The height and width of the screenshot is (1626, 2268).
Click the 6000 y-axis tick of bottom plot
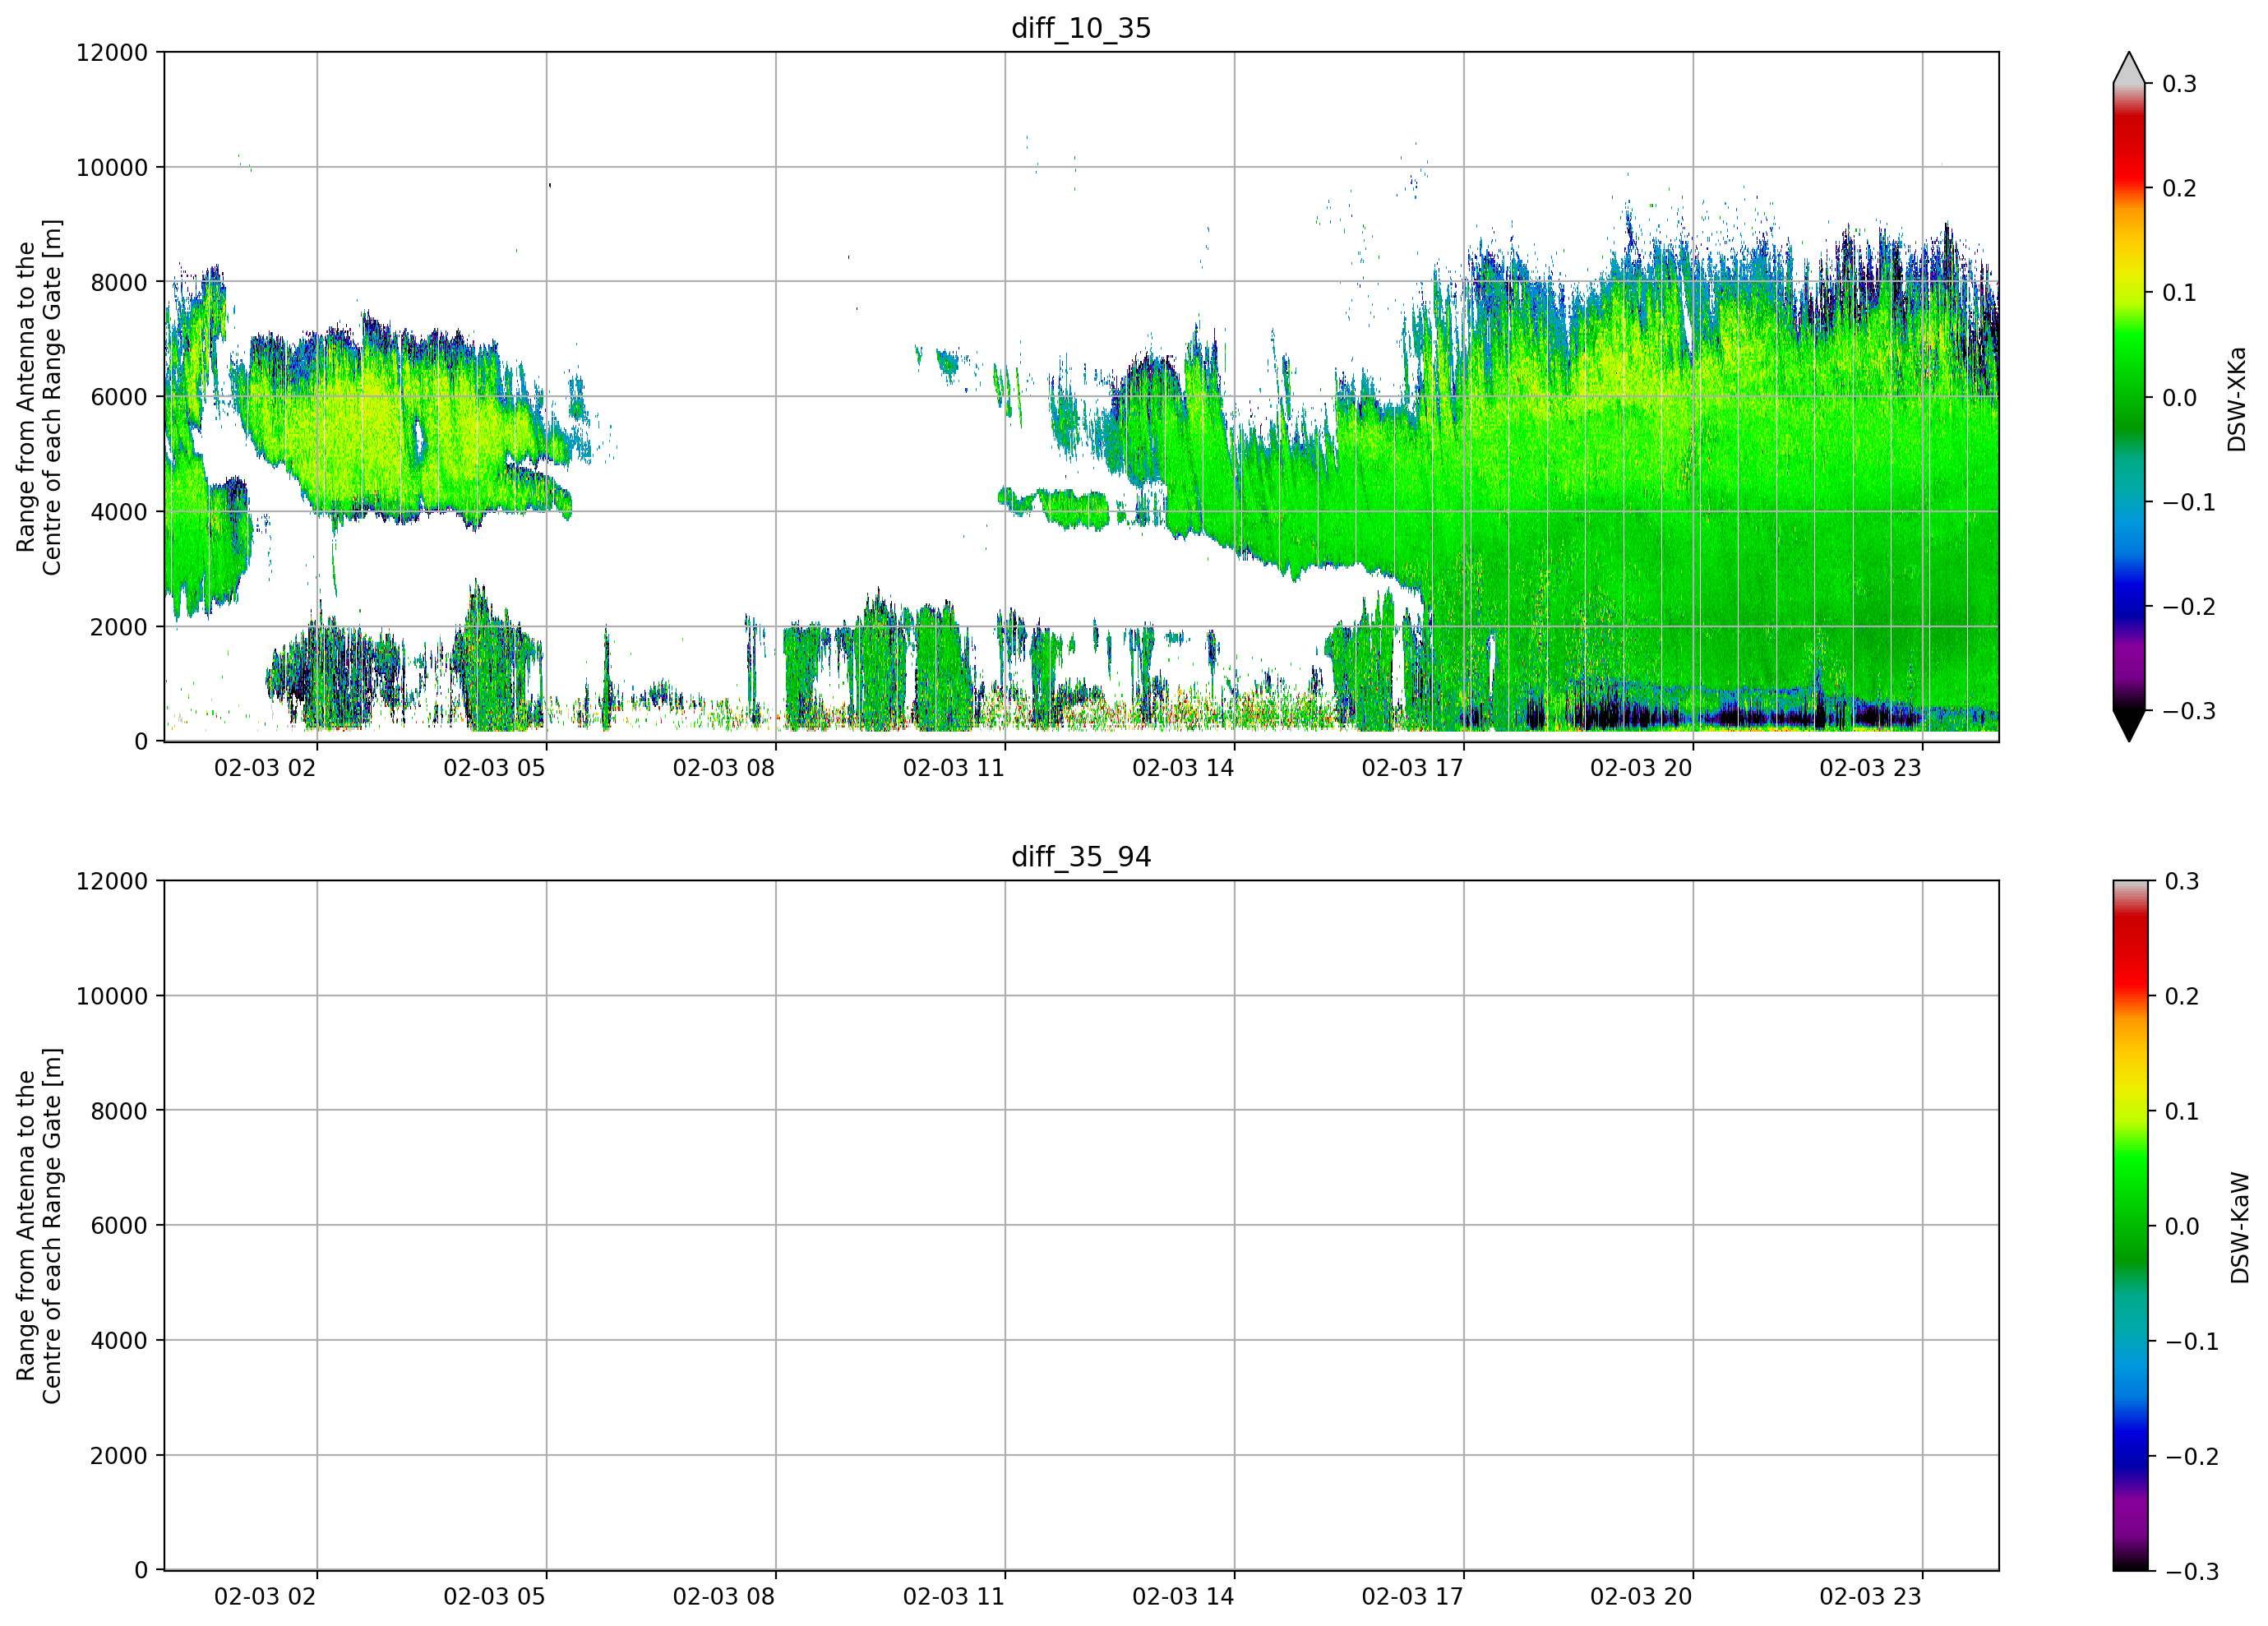(119, 1226)
